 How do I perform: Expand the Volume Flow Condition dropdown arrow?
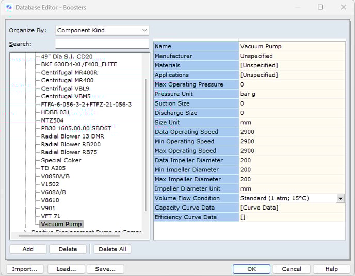(x=341, y=198)
